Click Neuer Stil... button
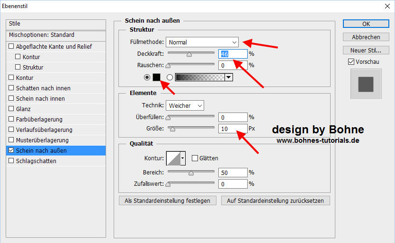This screenshot has height=243, width=395. pos(367,50)
